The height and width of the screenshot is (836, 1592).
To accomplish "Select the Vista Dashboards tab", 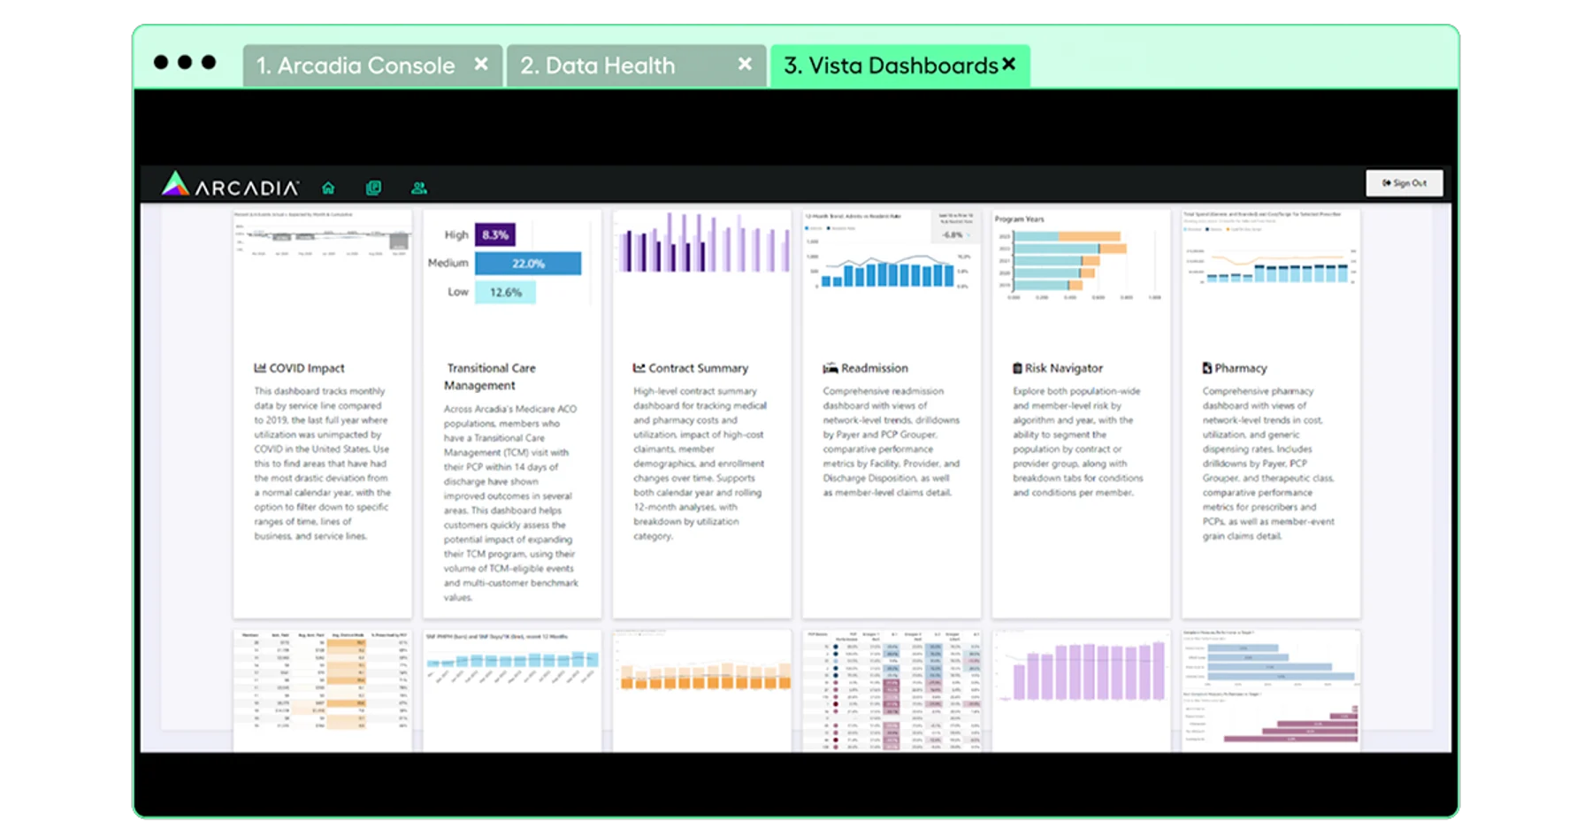I will [x=890, y=66].
